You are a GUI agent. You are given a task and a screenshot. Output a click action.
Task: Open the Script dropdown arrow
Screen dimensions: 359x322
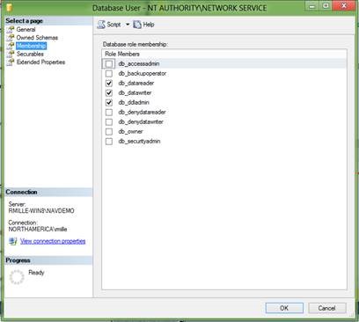[x=128, y=25]
